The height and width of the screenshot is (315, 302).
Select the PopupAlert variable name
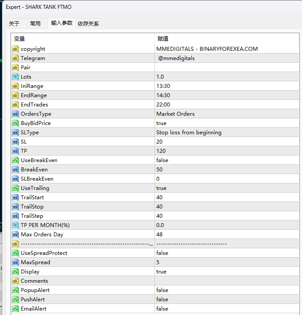pos(35,290)
